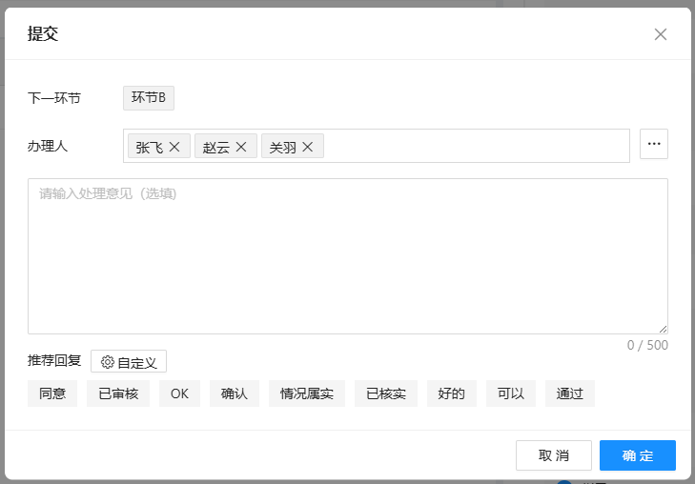This screenshot has width=695, height=484.
Task: Close the 提交 dialog via X icon
Action: [660, 34]
